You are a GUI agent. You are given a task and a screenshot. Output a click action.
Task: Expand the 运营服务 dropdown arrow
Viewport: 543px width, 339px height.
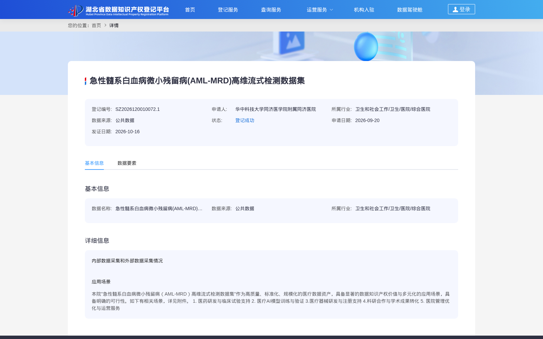click(332, 10)
